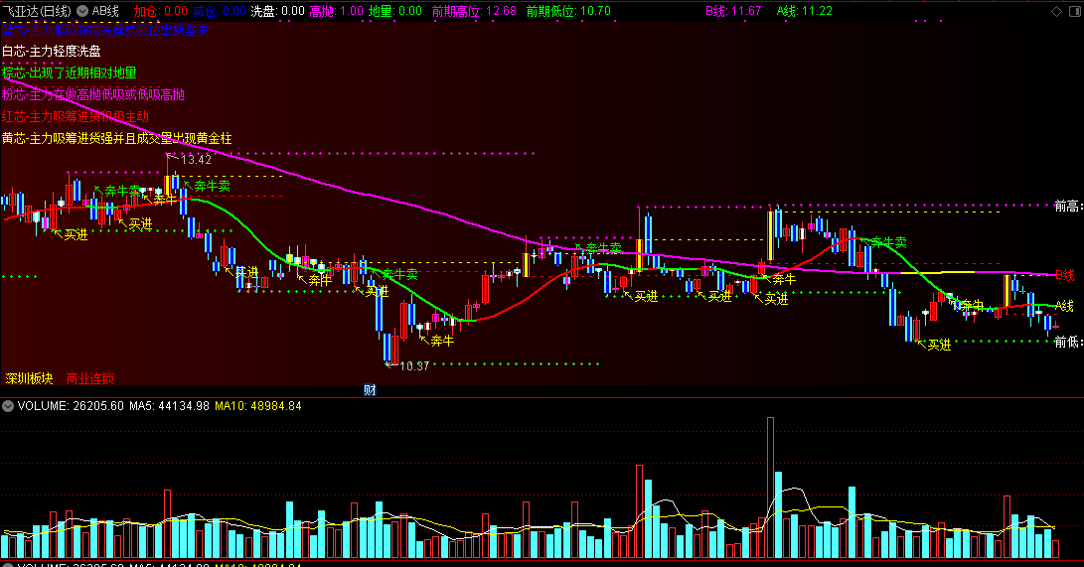Select the 前期高位: 12.68 value
Viewport: 1084px width, 567px height.
474,11
